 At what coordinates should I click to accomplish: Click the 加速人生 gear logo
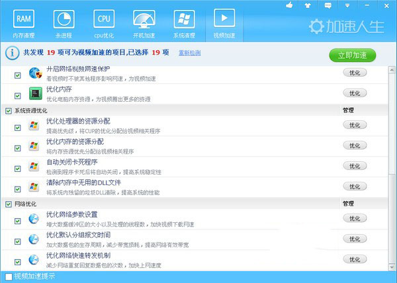[x=346, y=26]
